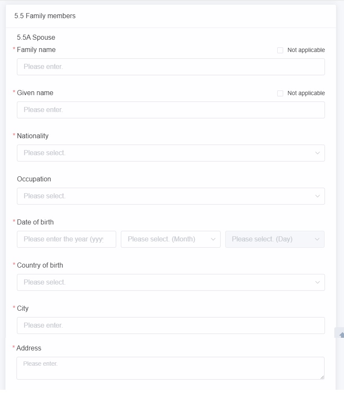The height and width of the screenshot is (394, 344).
Task: Click the Day selector chevron icon
Action: pyautogui.click(x=317, y=239)
